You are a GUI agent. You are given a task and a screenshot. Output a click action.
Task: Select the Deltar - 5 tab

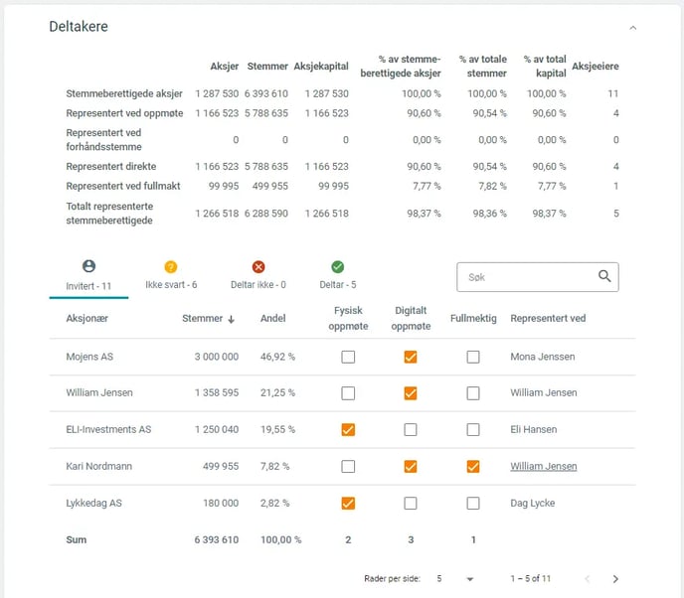(x=338, y=276)
